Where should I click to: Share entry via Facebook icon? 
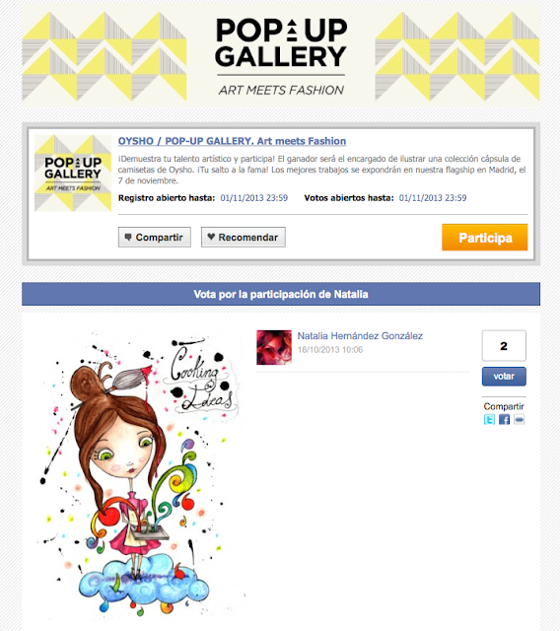[x=504, y=420]
